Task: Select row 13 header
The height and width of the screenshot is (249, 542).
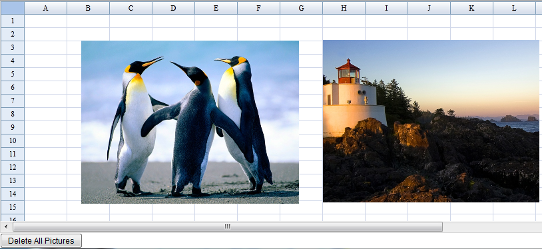Action: pyautogui.click(x=13, y=180)
